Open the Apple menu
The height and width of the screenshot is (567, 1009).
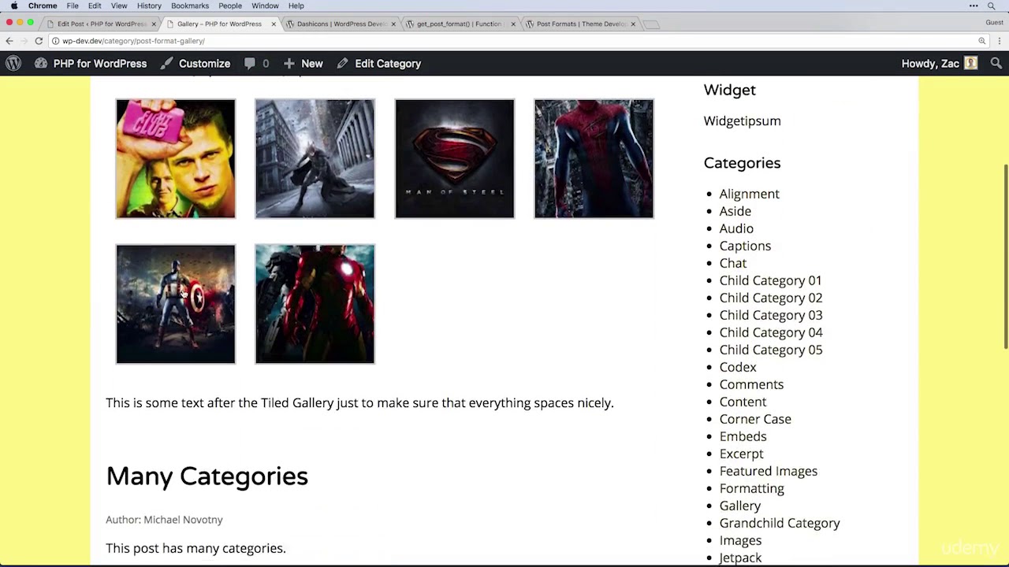[x=14, y=6]
